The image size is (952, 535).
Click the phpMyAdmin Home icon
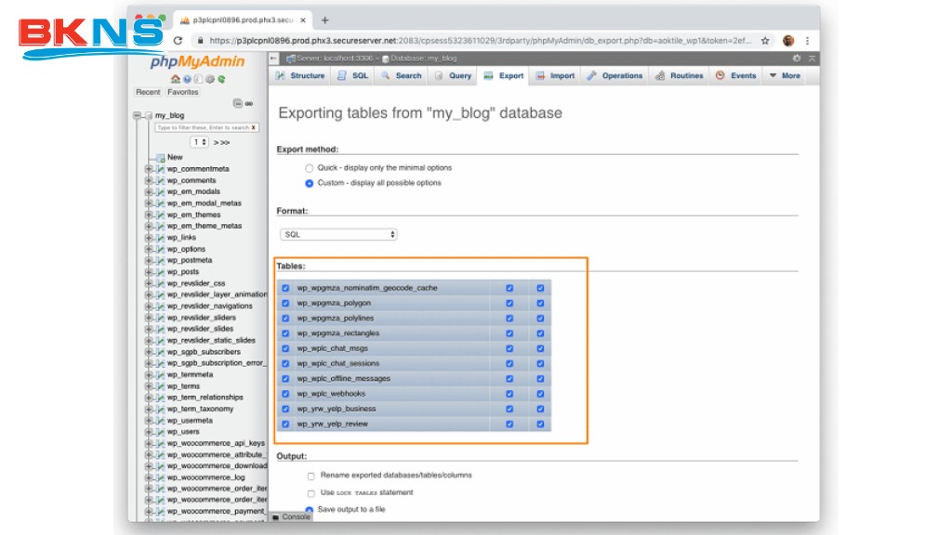pyautogui.click(x=176, y=79)
